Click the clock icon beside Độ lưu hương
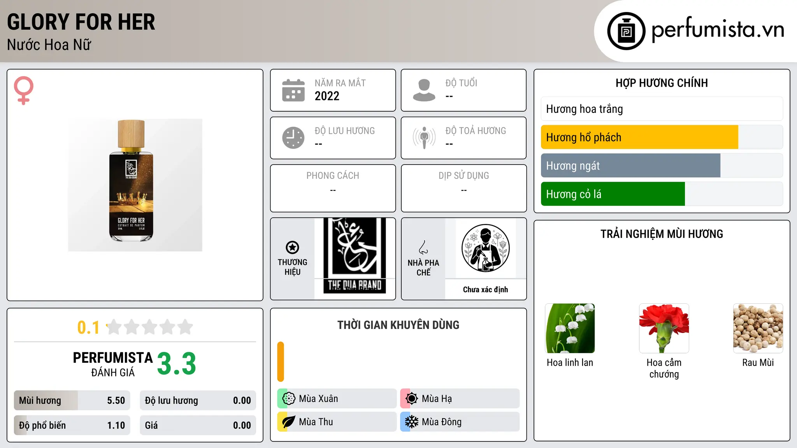This screenshot has width=797, height=448. point(293,138)
